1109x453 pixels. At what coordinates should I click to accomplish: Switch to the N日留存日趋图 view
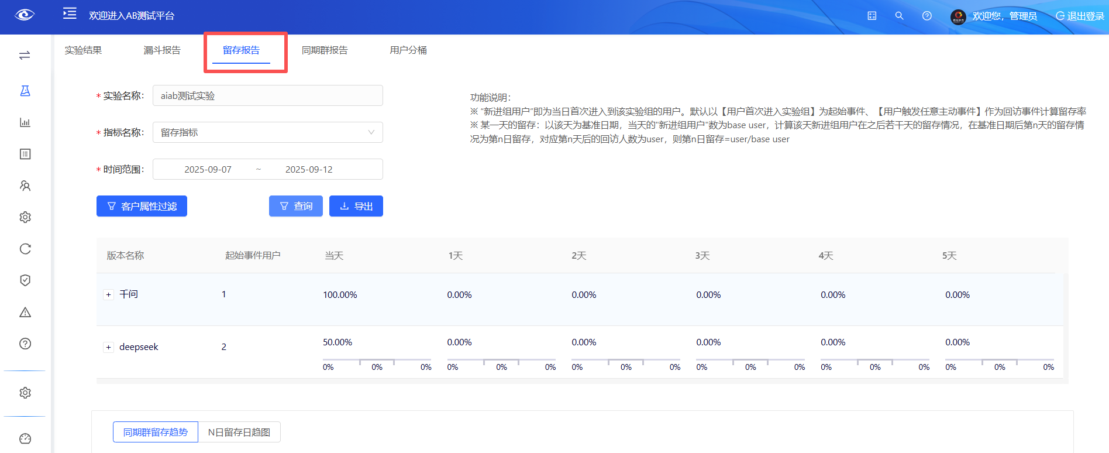click(x=239, y=432)
